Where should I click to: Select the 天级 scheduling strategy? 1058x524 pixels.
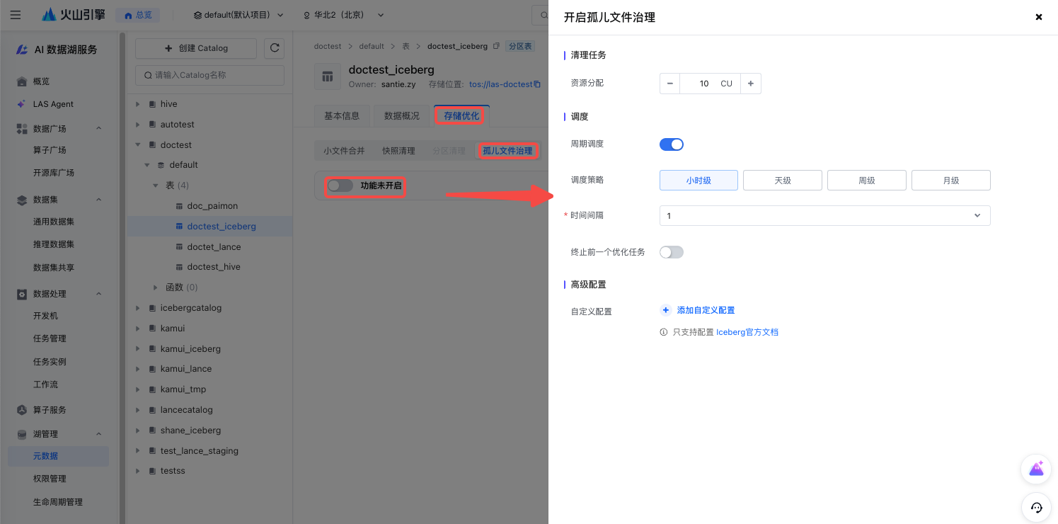coord(783,181)
